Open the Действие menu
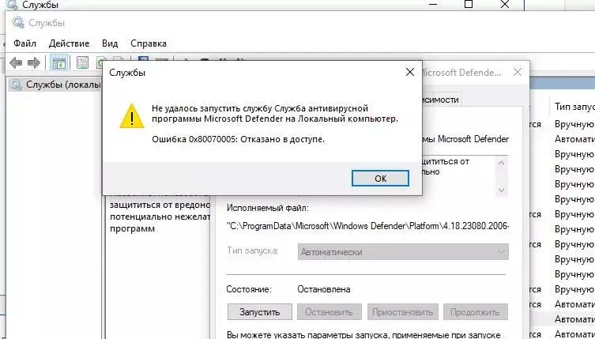 pos(69,43)
